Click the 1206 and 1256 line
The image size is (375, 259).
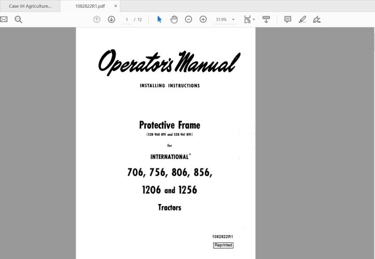point(170,190)
